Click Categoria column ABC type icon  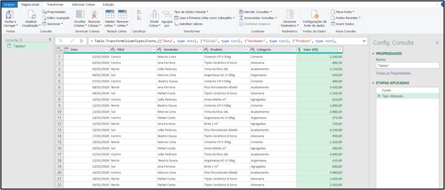pyautogui.click(x=253, y=50)
